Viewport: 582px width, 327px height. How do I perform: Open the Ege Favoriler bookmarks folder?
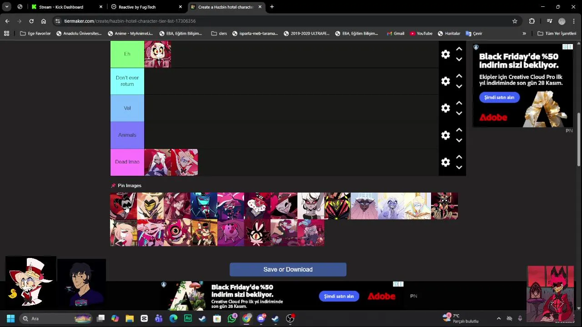(35, 33)
